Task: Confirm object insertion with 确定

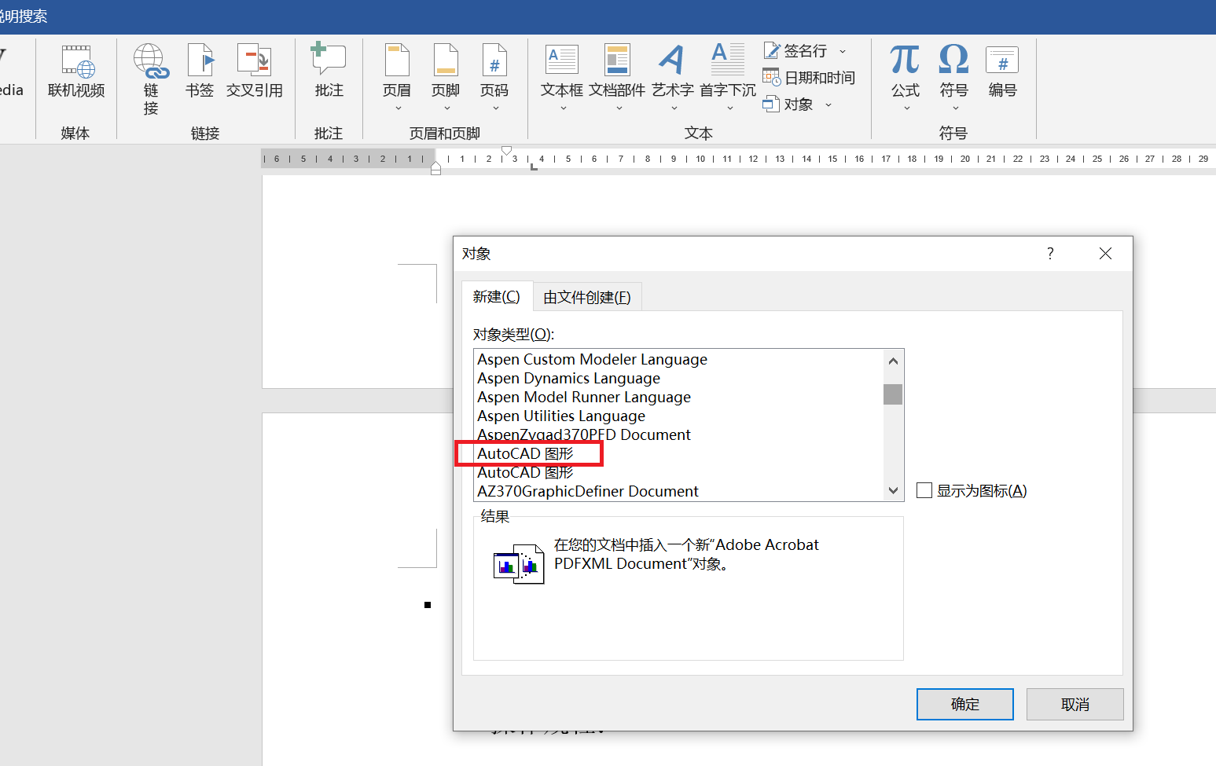Action: (x=964, y=704)
